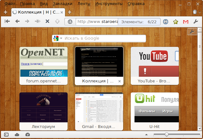Click the blue M extension icon
The width and height of the screenshot is (203, 139).
pos(166,22)
